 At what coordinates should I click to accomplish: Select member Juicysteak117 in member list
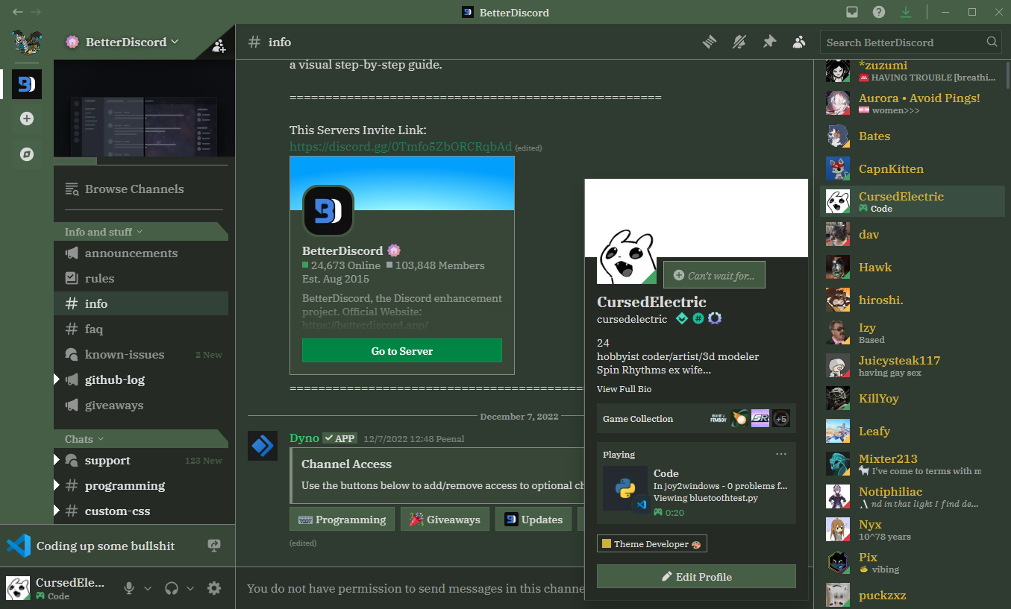pyautogui.click(x=913, y=365)
